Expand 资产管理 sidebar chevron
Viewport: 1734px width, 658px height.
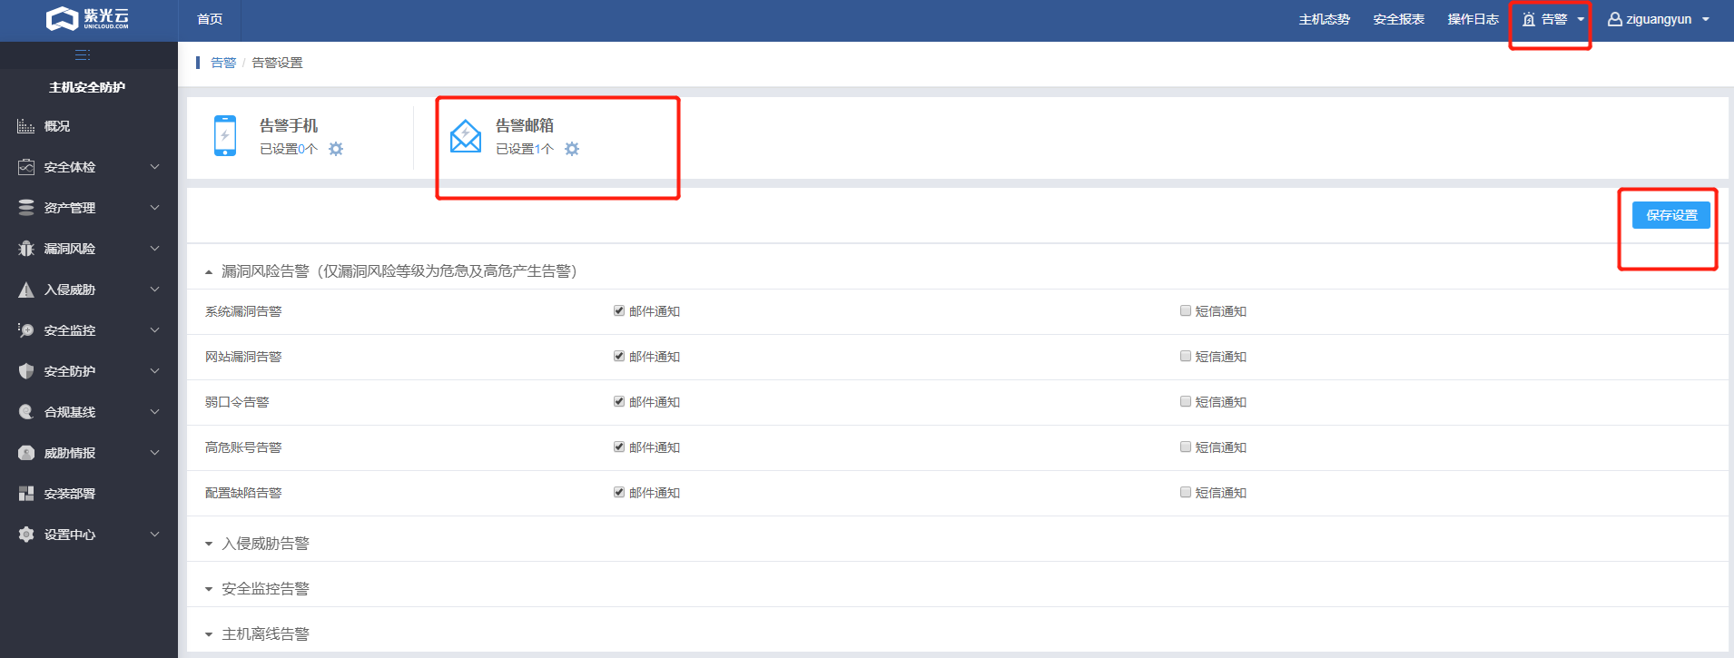coord(154,208)
